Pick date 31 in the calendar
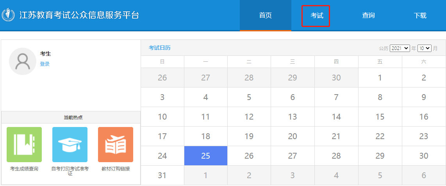Viewport: 446px width, 186px height. [x=162, y=175]
